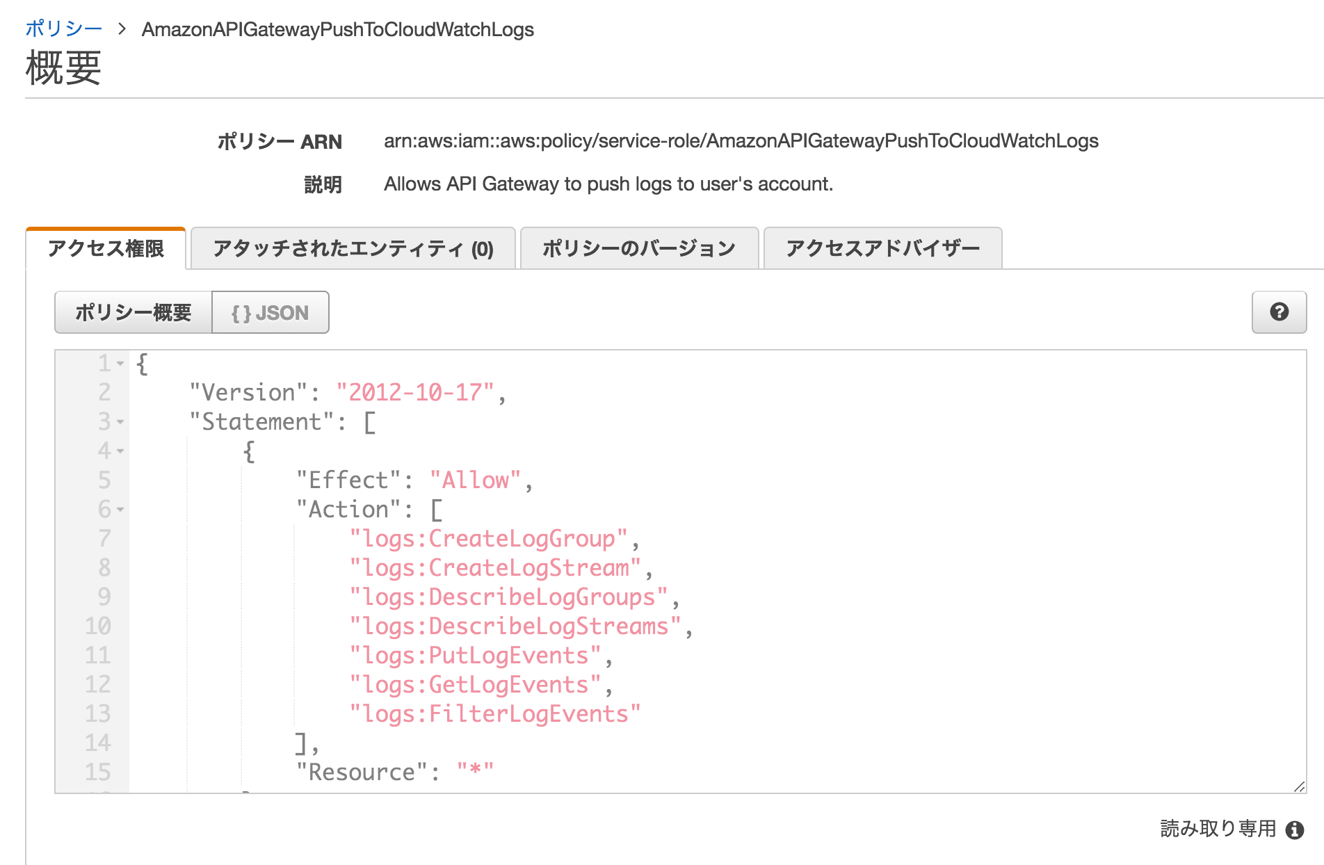1324x865 pixels.
Task: Grab the JSON editor resize handle
Action: (1299, 786)
